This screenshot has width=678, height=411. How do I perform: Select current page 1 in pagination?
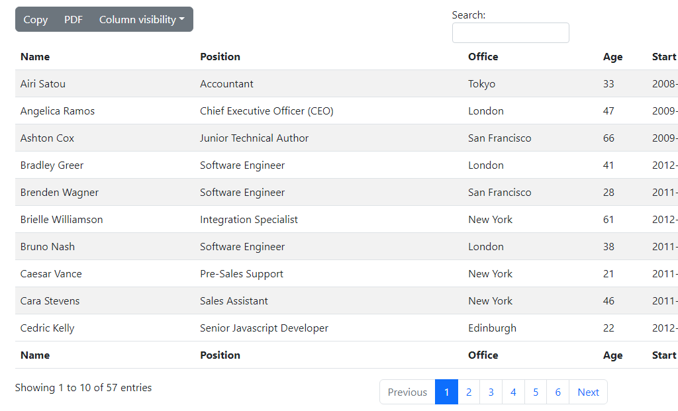(446, 392)
